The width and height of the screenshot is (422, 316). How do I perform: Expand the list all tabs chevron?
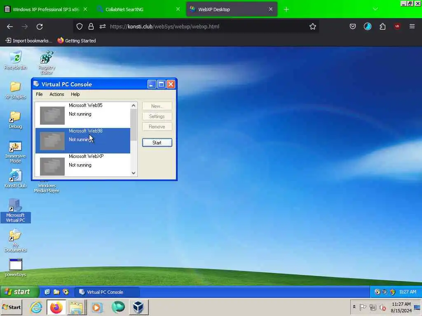point(375,9)
